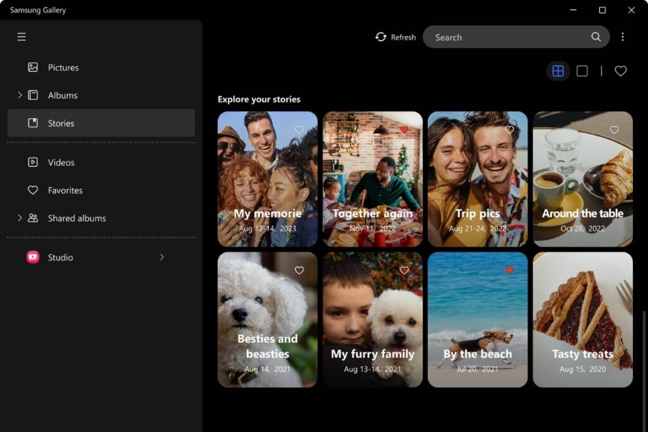Open the My memorie story card
Screen dimensions: 648x432
(x=268, y=179)
